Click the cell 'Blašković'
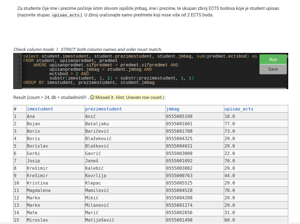Image resolution: width=300 pixels, height=224 pixels. pyautogui.click(x=125, y=146)
